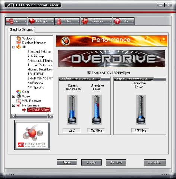The width and height of the screenshot is (176, 179).
Task: Select Anisotropic Filtering in the tree
Action: (40, 60)
